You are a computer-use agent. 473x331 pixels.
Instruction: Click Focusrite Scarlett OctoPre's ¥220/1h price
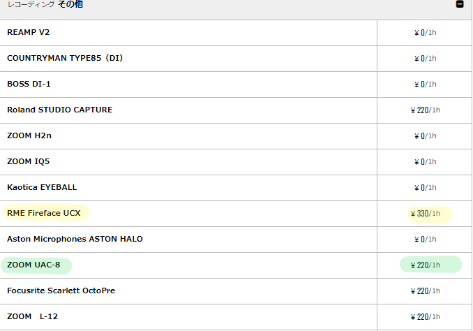(426, 291)
